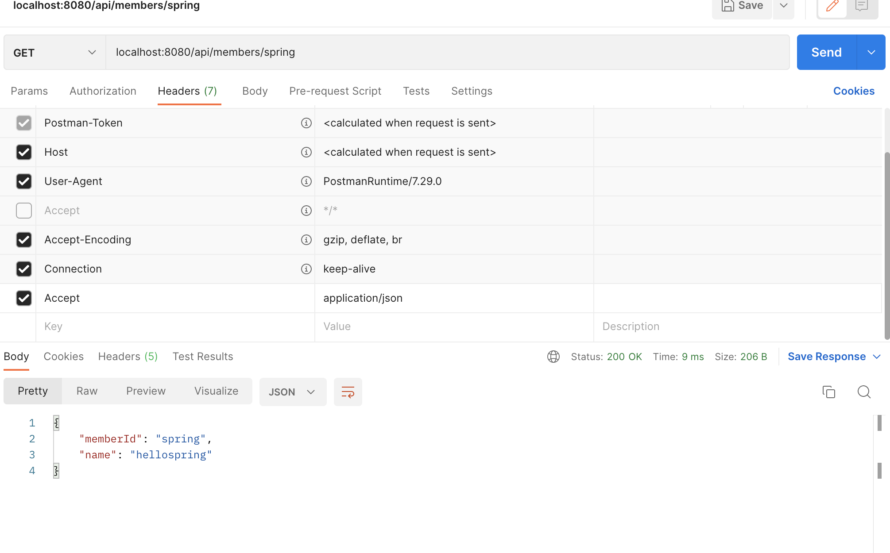Image resolution: width=890 pixels, height=553 pixels.
Task: Uncheck the Accept-Encoding header checkbox
Action: click(24, 240)
